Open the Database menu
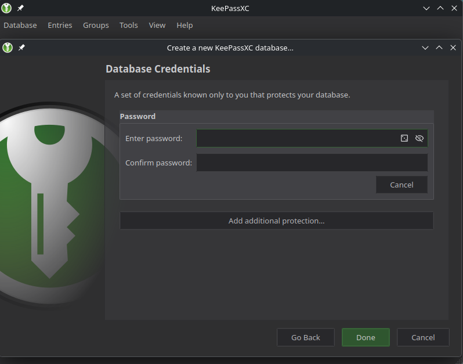Screen dimensions: 463x364 point(20,25)
